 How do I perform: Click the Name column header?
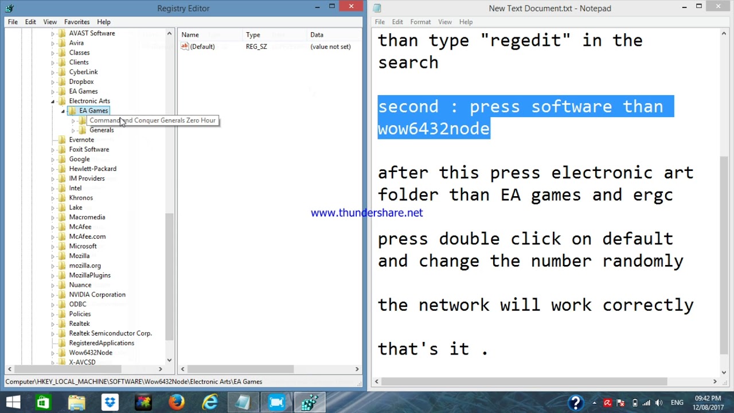(210, 35)
